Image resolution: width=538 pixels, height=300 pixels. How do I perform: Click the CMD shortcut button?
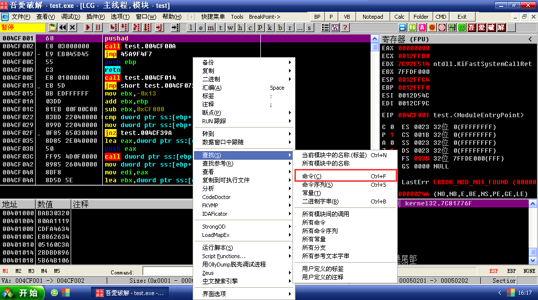(x=441, y=17)
